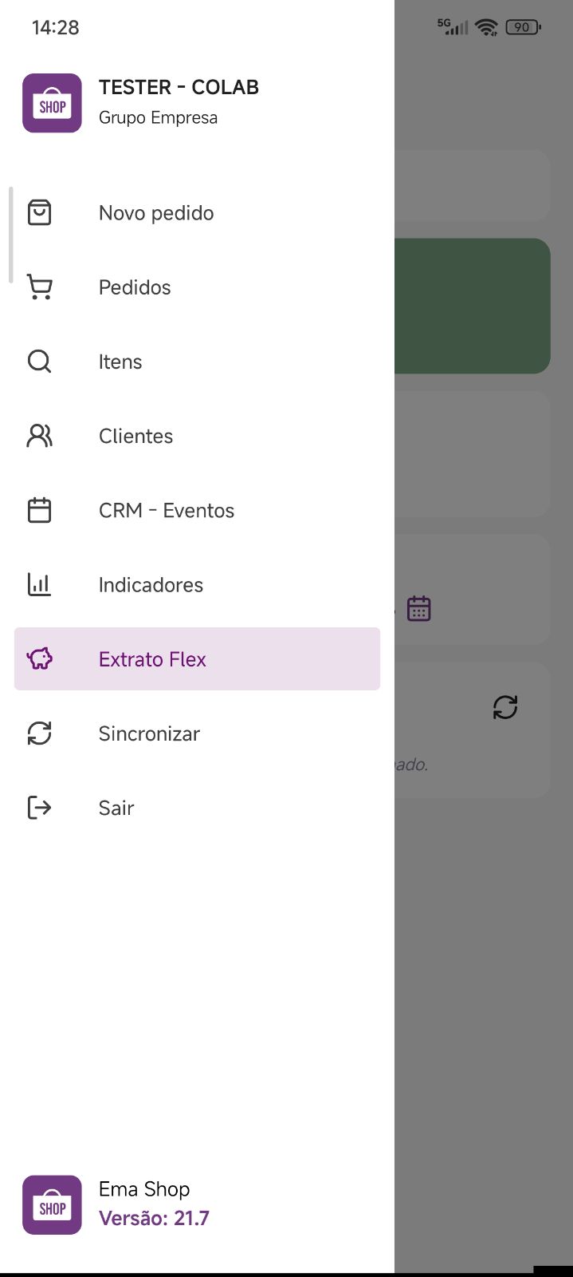The height and width of the screenshot is (1277, 573).
Task: Tap the dimmed refresh icon behind the drawer
Action: click(x=505, y=707)
